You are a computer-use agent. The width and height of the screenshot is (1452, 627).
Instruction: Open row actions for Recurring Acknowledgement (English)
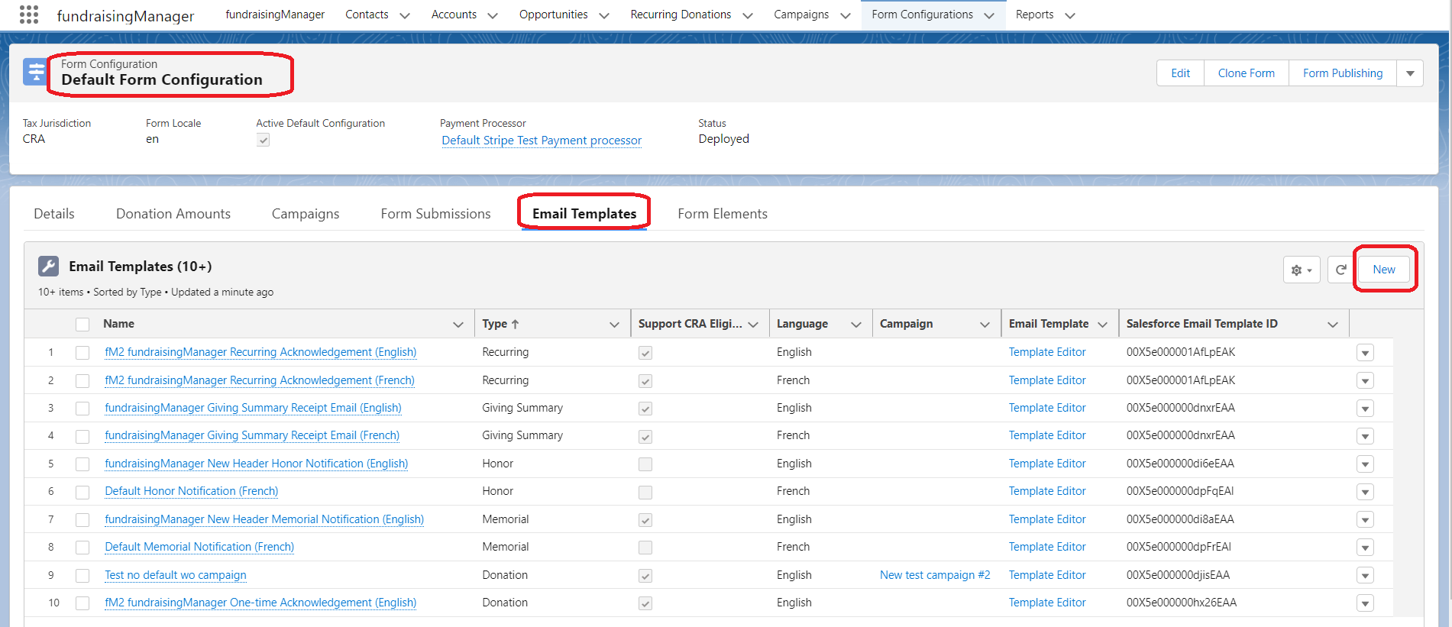tap(1365, 353)
